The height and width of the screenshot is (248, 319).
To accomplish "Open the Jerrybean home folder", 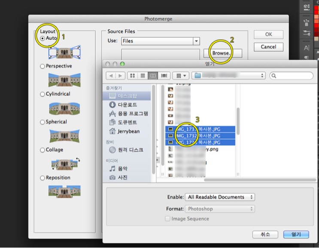I will point(127,132).
